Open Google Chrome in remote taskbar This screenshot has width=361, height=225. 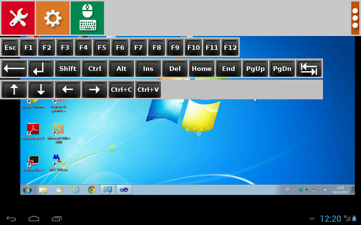coord(92,190)
